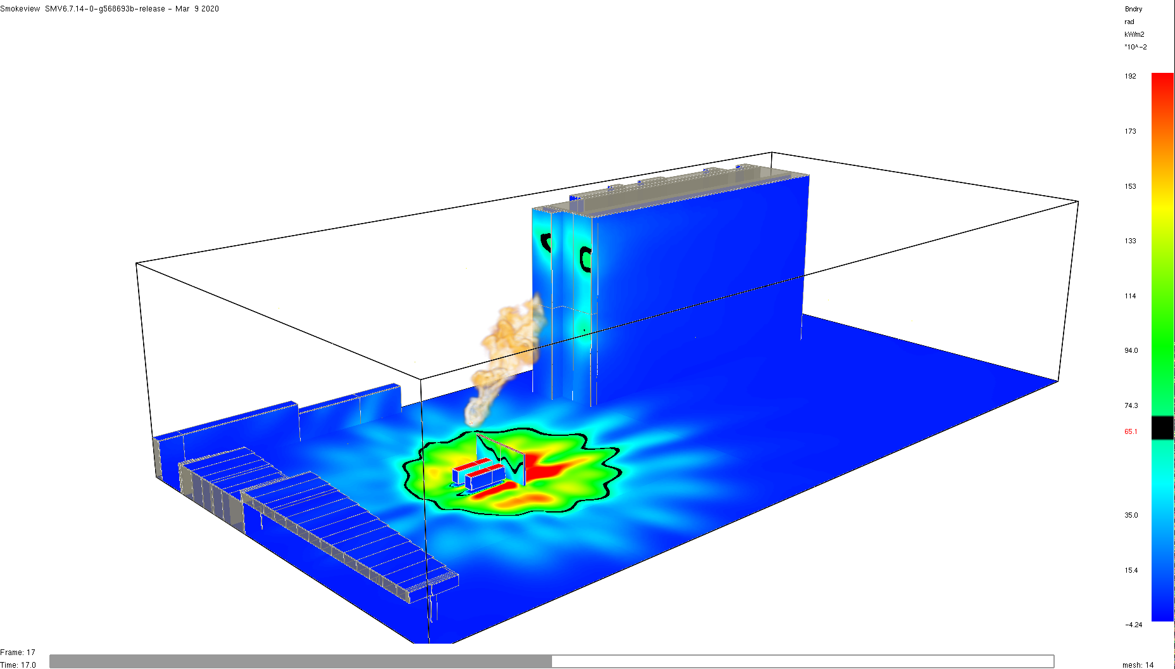This screenshot has width=1175, height=669.
Task: Click the -4.24 minimum colorbar value
Action: (1133, 625)
